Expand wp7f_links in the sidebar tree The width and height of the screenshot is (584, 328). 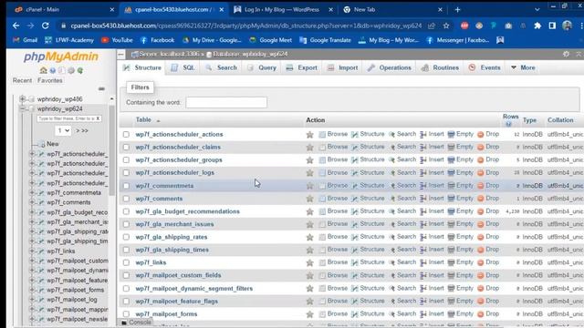tap(32, 251)
